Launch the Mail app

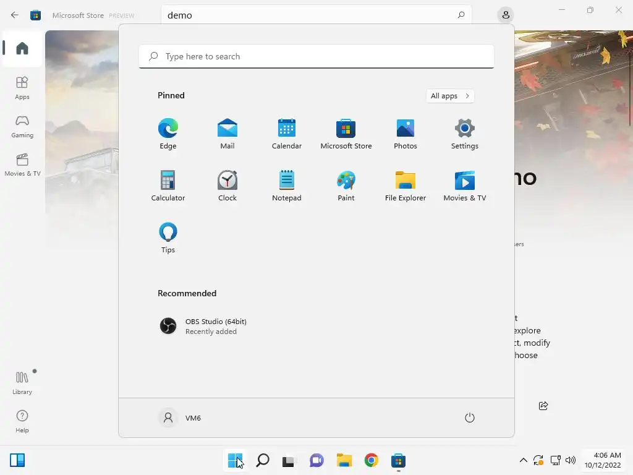227,134
